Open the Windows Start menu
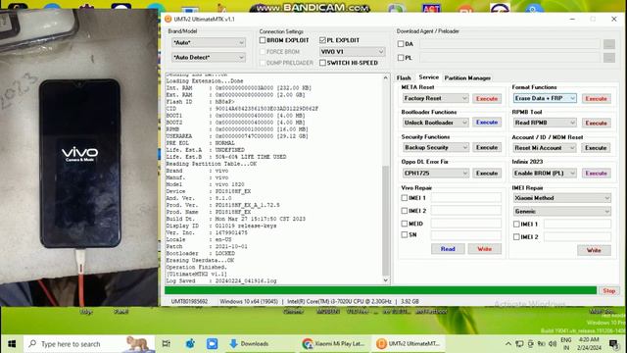 (12, 344)
